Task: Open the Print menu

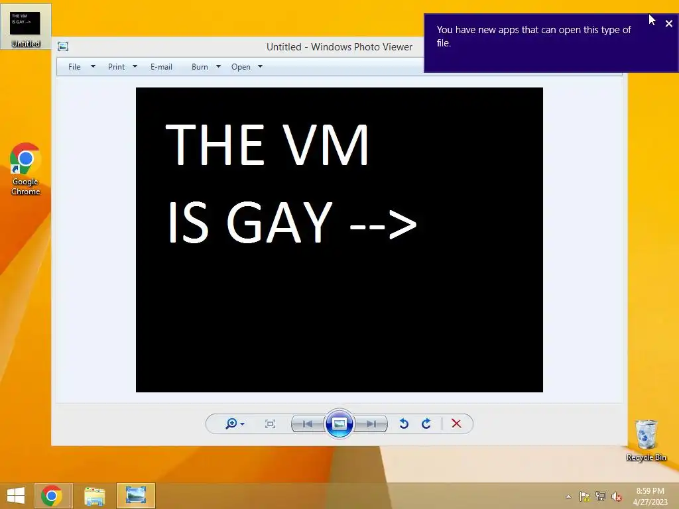Action: (116, 67)
